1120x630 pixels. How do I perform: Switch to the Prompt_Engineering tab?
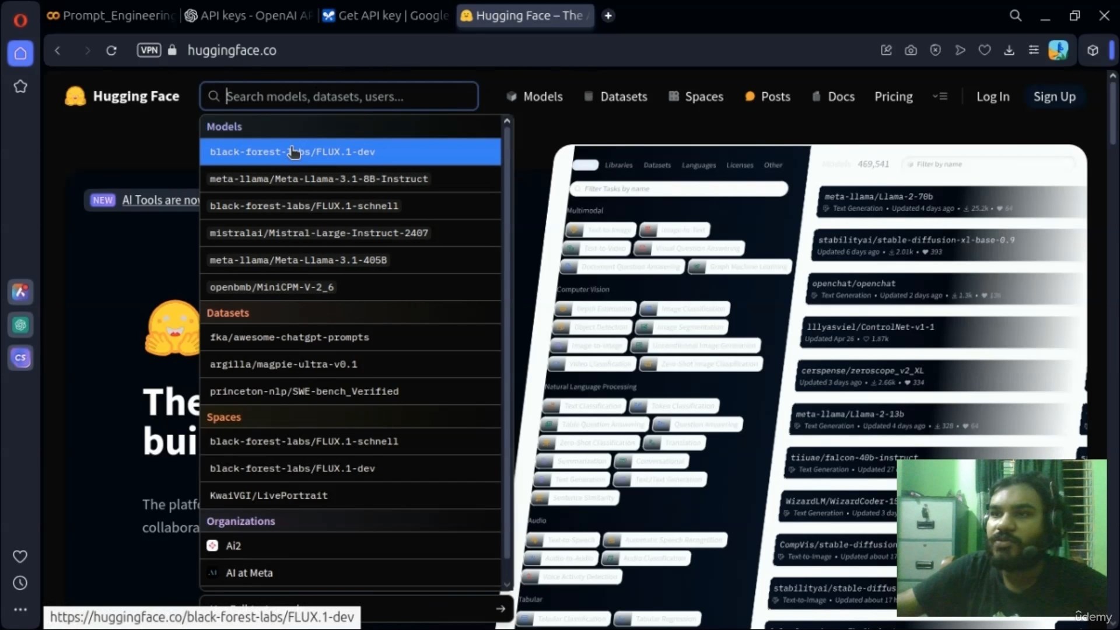(x=111, y=16)
